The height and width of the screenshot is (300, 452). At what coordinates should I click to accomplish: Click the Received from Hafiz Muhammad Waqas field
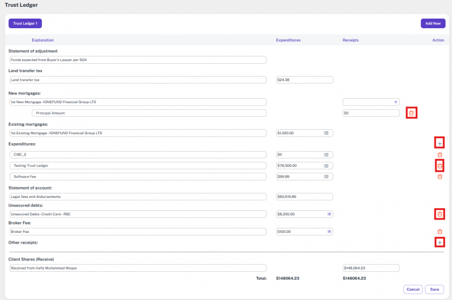point(137,268)
